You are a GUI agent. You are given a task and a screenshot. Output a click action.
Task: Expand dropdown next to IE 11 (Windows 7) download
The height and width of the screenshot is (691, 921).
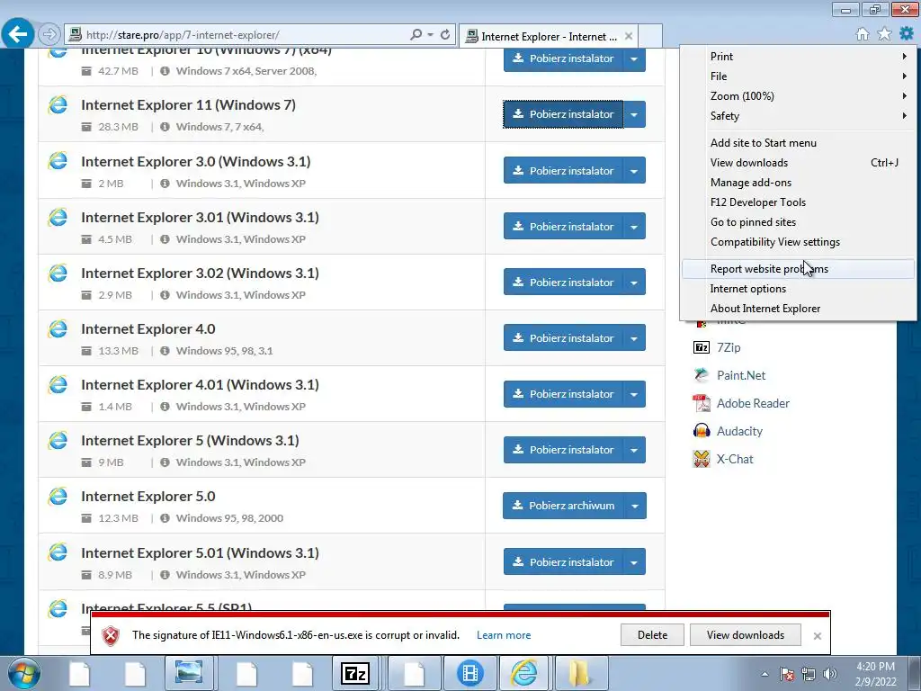634,114
